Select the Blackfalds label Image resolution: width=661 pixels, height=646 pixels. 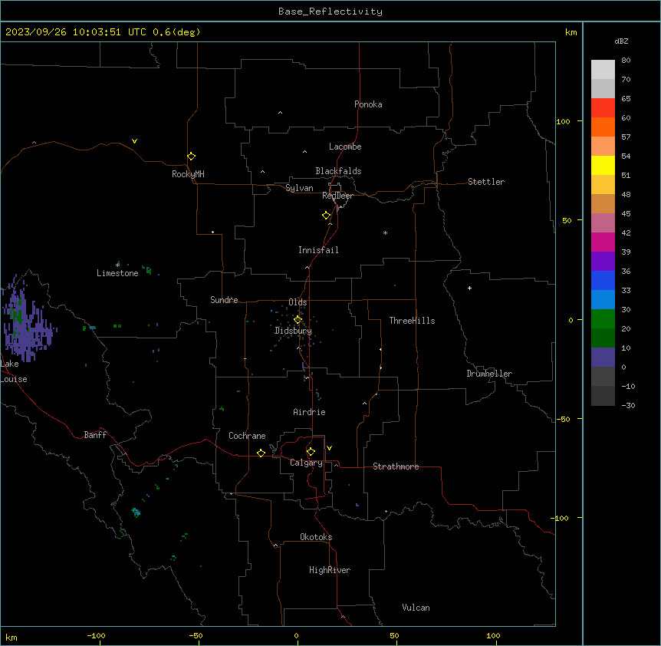(338, 171)
